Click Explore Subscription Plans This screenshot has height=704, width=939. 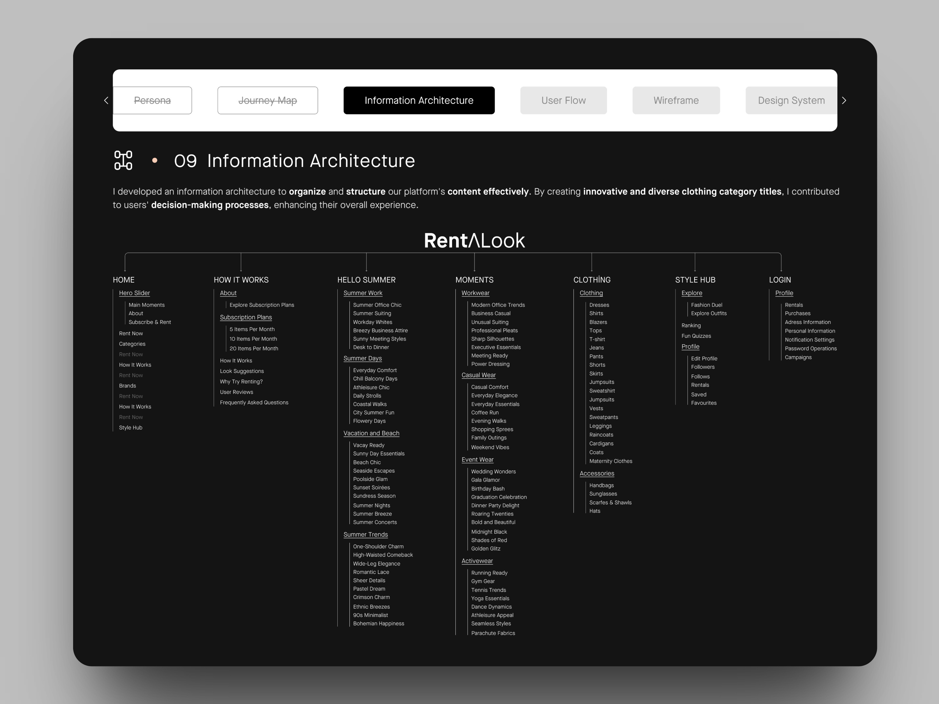pyautogui.click(x=262, y=305)
